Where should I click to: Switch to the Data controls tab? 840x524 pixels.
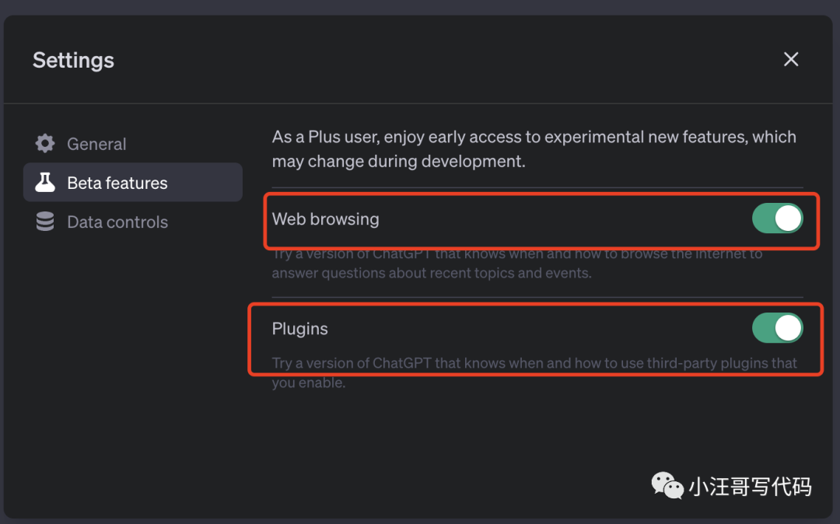pos(117,222)
